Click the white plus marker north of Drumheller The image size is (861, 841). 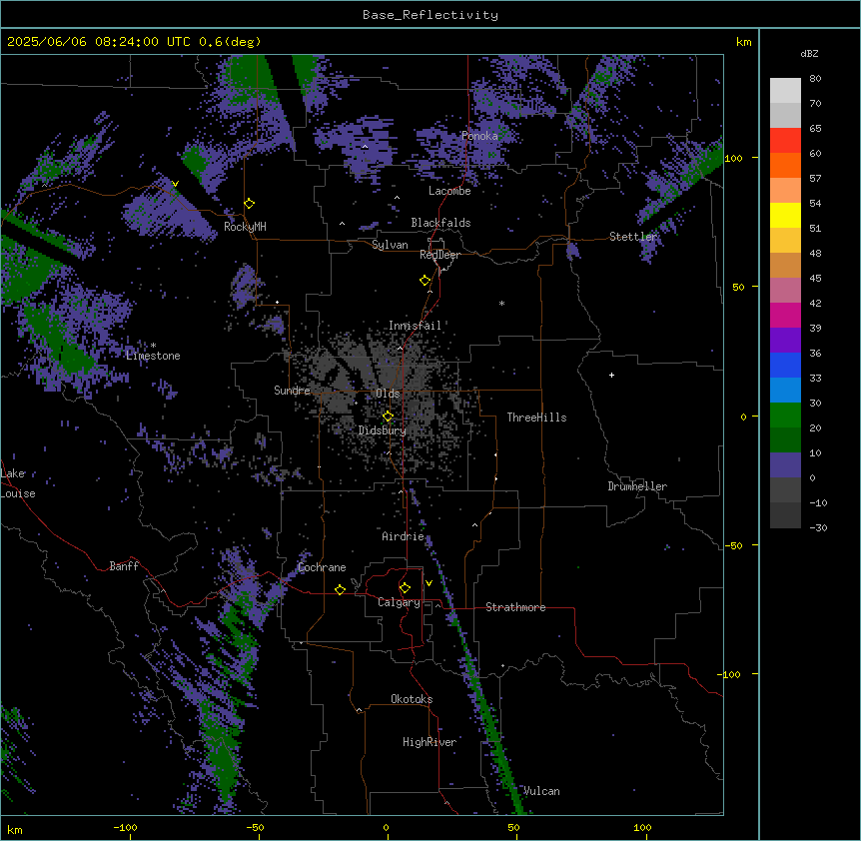click(x=611, y=375)
